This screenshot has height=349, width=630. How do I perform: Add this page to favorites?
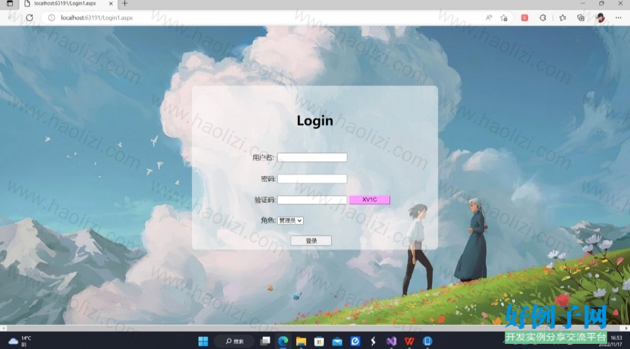click(x=504, y=18)
